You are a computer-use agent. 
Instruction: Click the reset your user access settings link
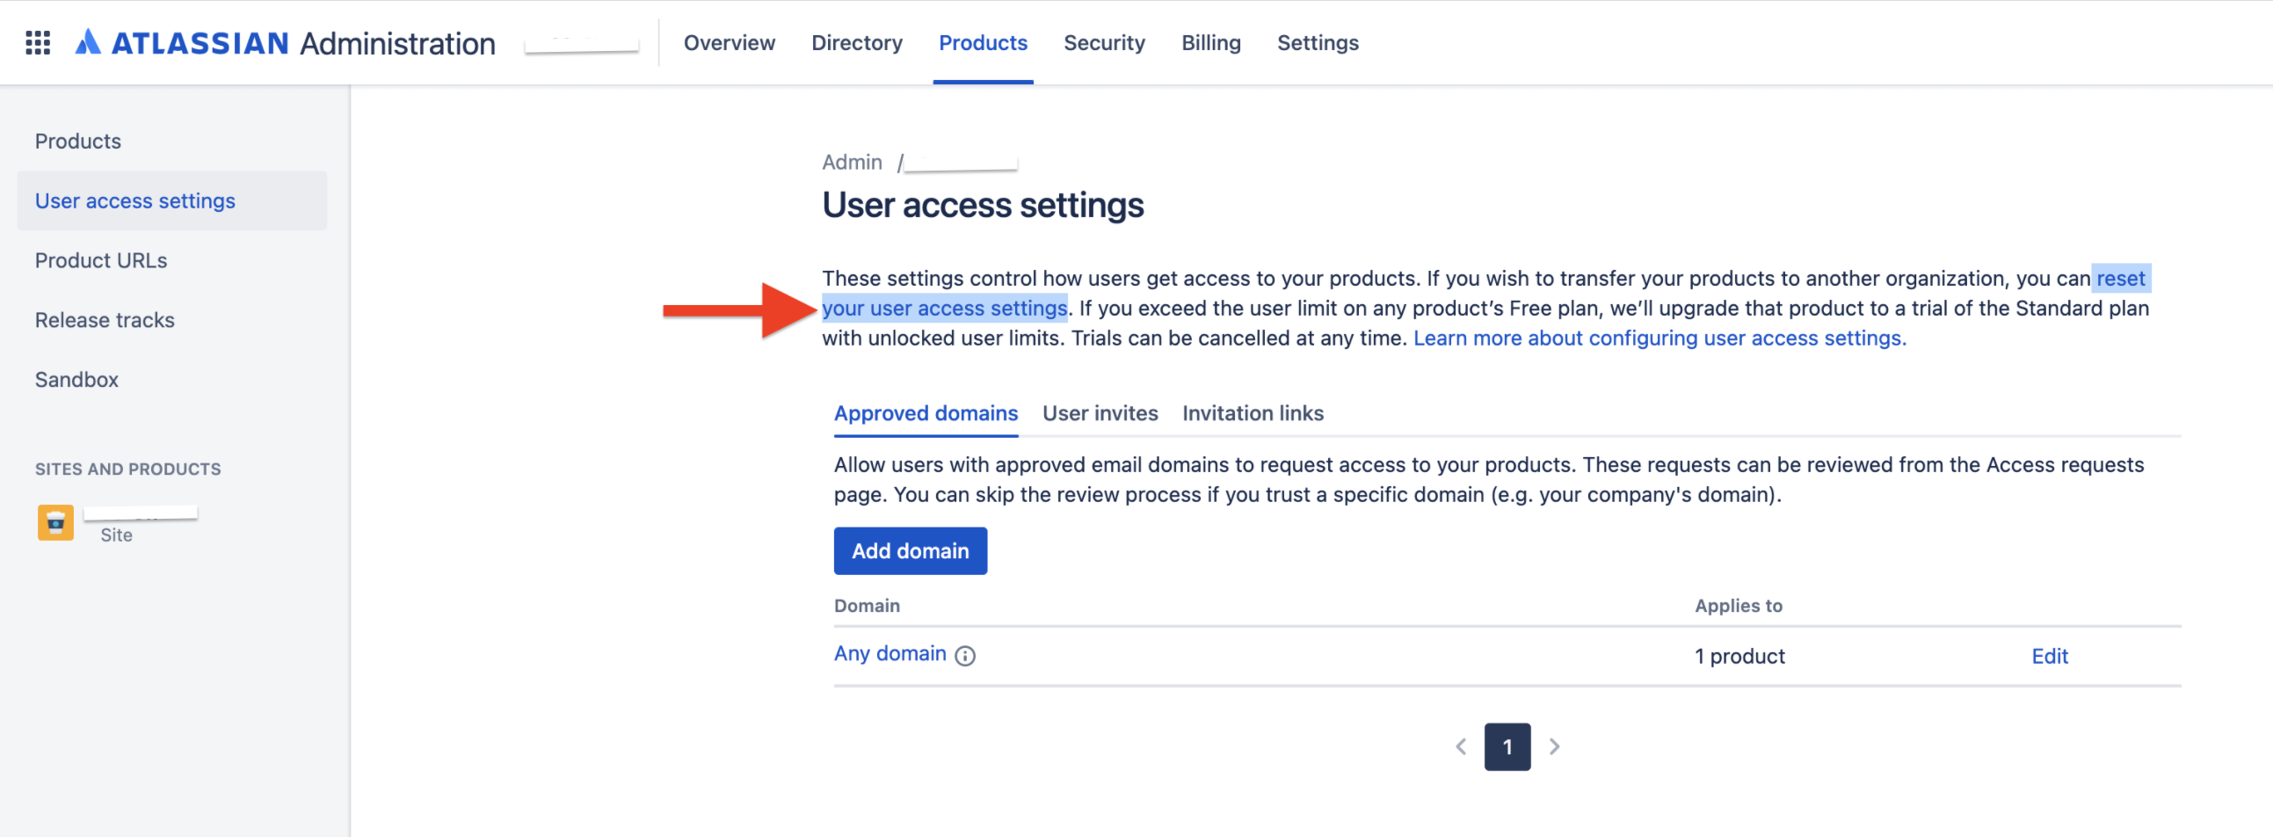point(944,308)
